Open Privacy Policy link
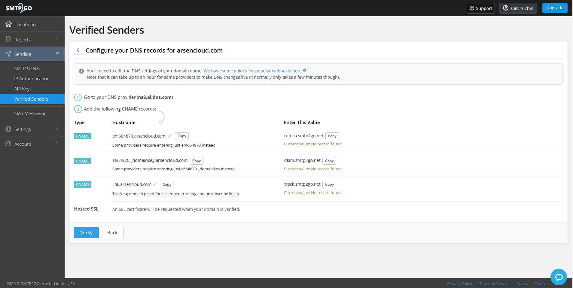The image size is (573, 288). point(459,283)
